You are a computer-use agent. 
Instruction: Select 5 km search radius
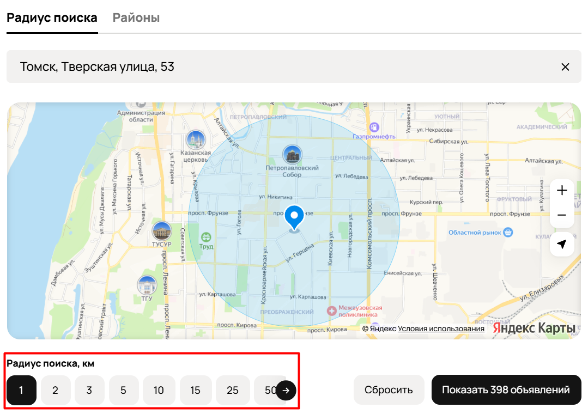(124, 390)
